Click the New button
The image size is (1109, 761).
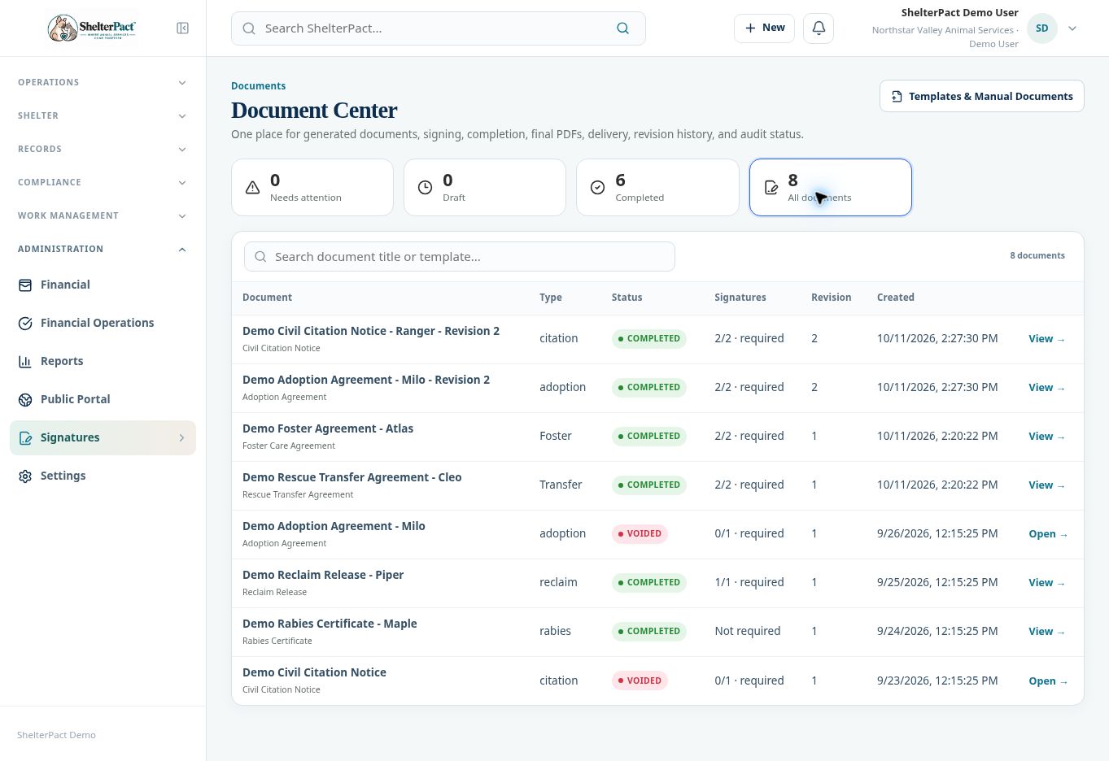(x=764, y=28)
